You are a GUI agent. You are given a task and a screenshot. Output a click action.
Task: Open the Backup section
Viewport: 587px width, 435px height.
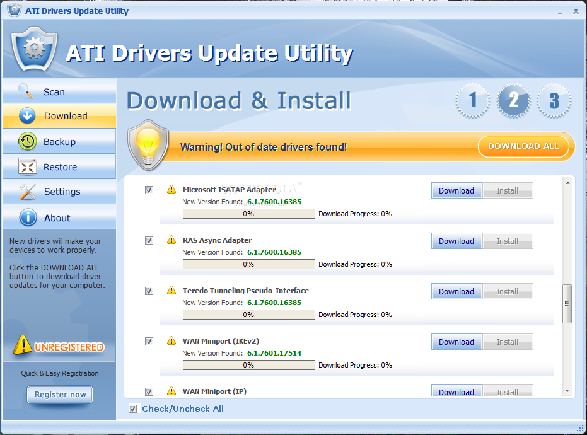tap(59, 141)
